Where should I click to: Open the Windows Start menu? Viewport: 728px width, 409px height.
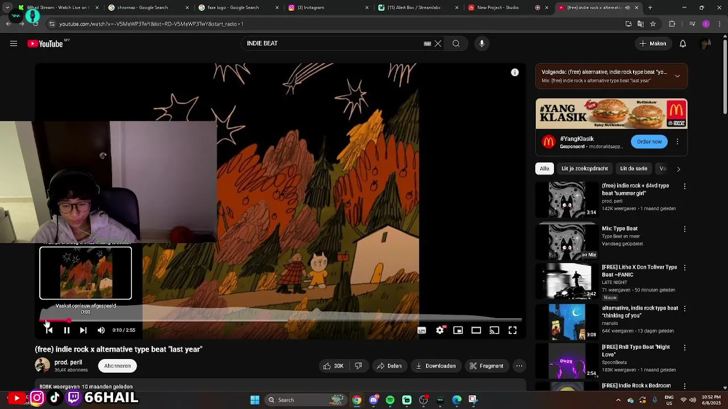coord(255,400)
